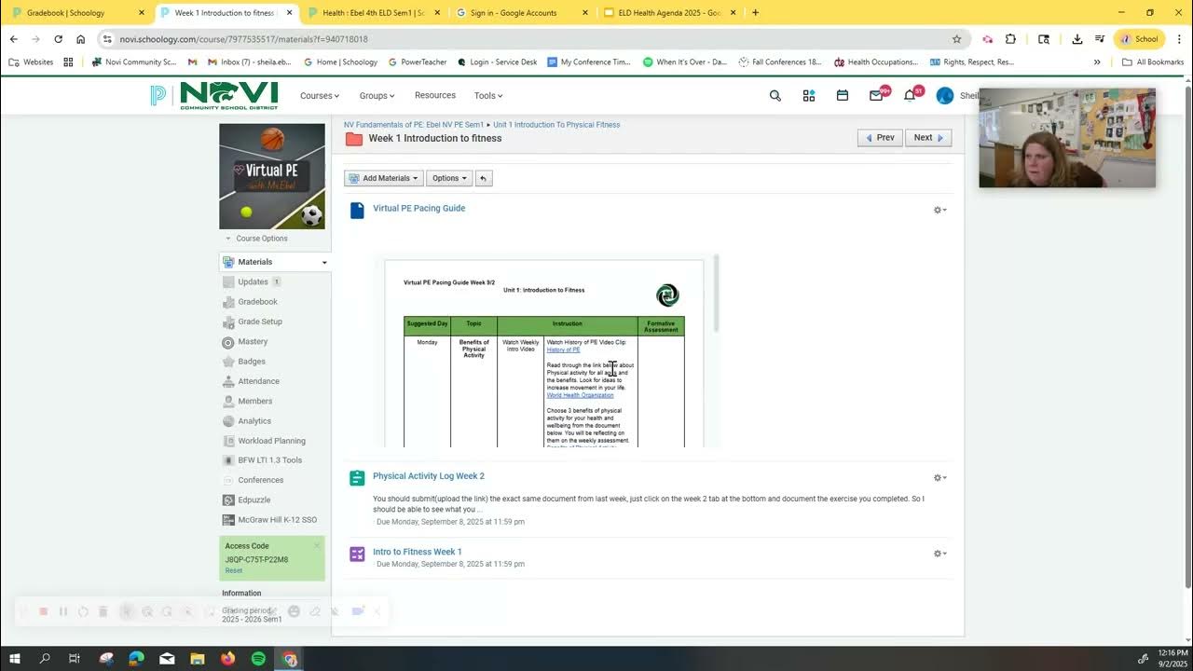Switch to Health: Ebel 4th ELD Sem1 tab
Image resolution: width=1193 pixels, height=671 pixels.
click(373, 13)
